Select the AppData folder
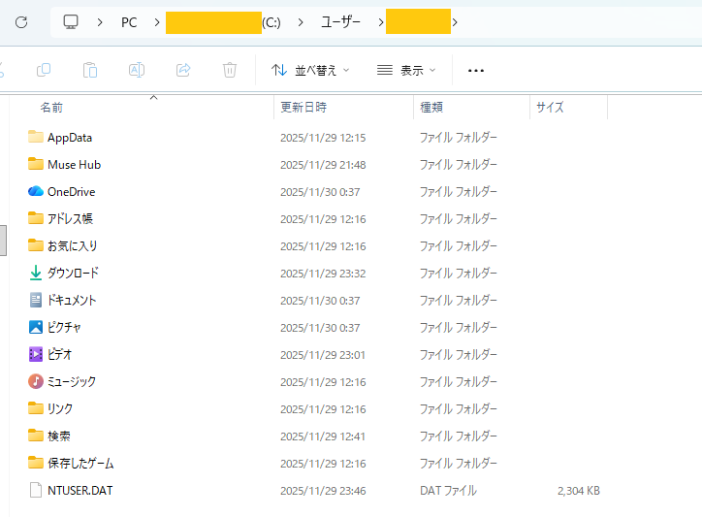This screenshot has height=517, width=702. pyautogui.click(x=69, y=138)
